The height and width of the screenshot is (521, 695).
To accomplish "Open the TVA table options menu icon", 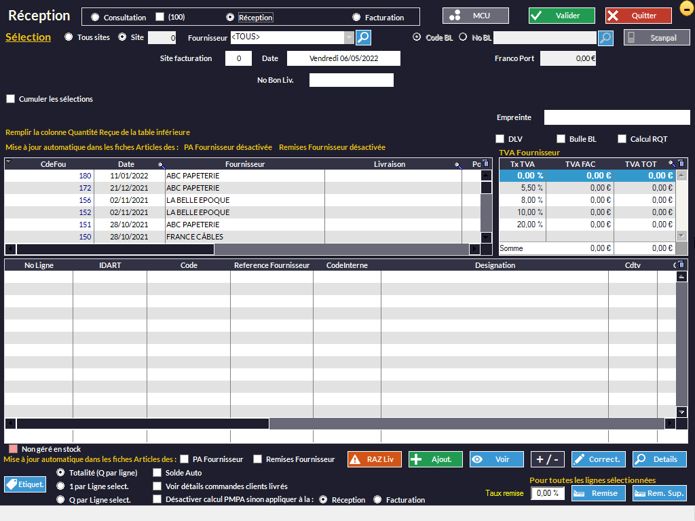I will click(x=681, y=163).
